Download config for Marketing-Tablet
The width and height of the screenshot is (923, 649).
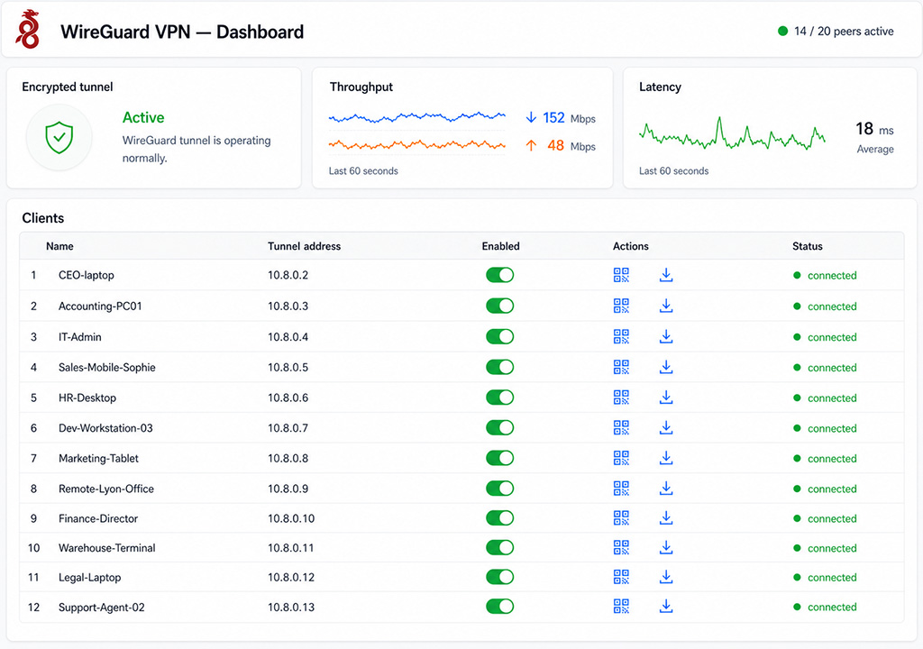click(666, 458)
